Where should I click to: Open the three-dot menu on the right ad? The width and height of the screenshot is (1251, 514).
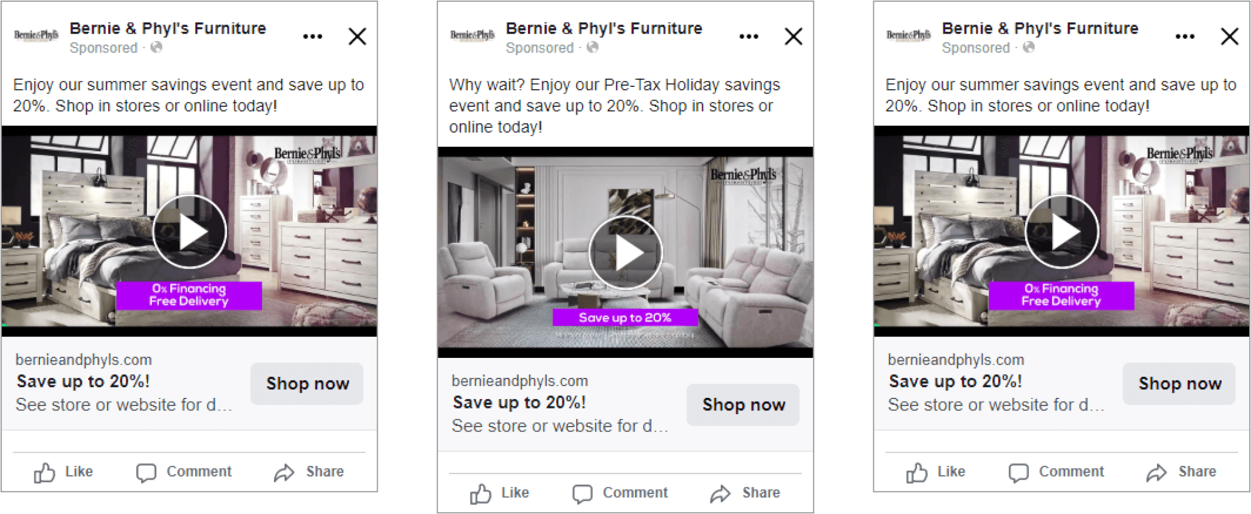click(x=1185, y=36)
